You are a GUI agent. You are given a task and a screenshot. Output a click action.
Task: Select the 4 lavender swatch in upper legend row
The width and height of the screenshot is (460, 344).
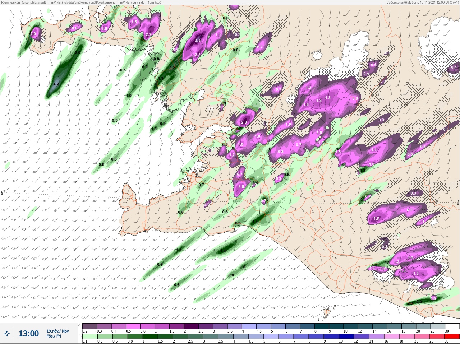[250, 326]
